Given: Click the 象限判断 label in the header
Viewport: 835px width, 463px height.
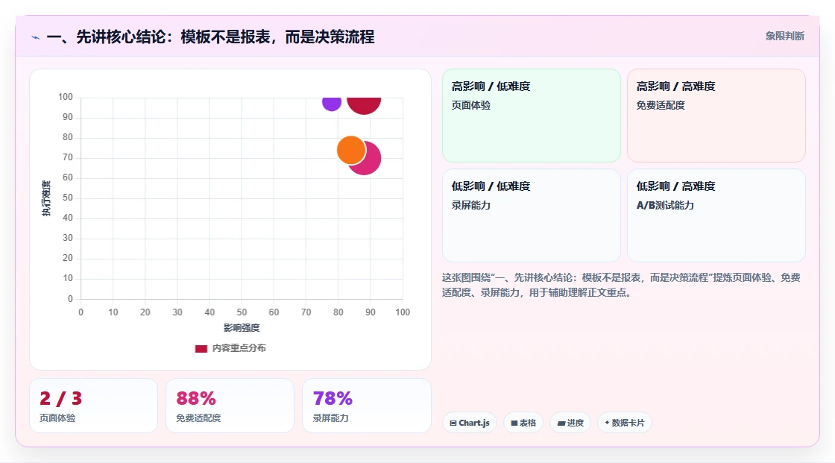Looking at the screenshot, I should [784, 37].
